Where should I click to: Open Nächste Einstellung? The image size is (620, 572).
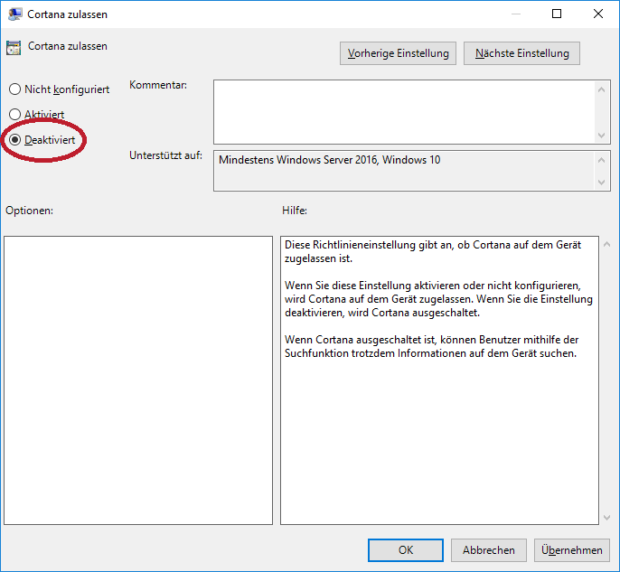pyautogui.click(x=522, y=53)
